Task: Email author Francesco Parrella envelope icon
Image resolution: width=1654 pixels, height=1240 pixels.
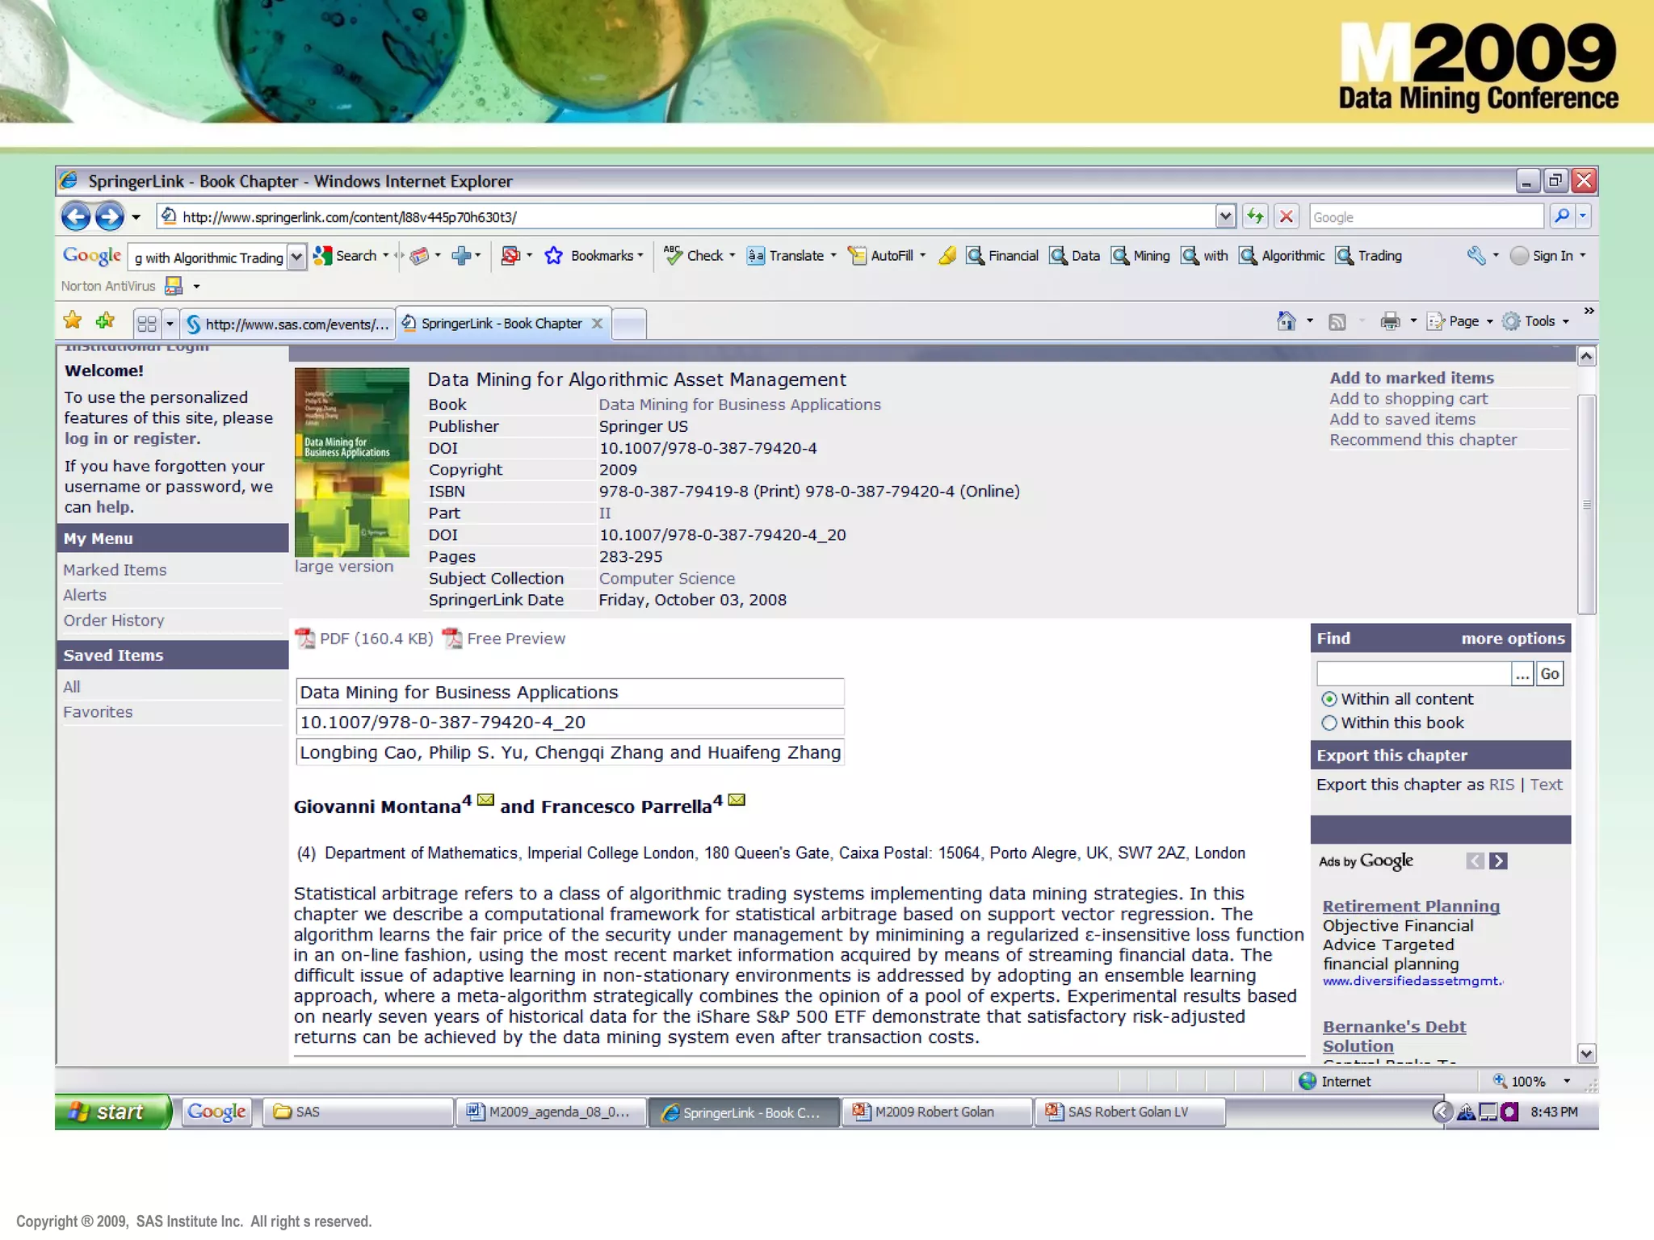Action: (737, 800)
